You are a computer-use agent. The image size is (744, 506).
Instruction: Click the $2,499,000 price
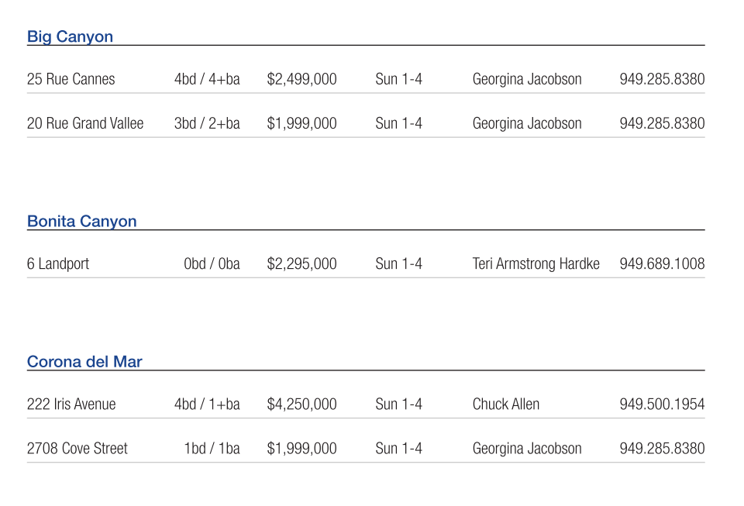(301, 79)
